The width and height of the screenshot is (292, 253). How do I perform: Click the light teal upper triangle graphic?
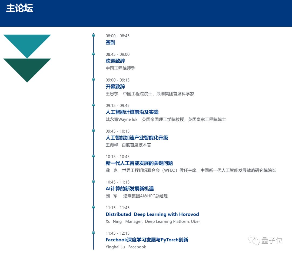click(x=27, y=45)
